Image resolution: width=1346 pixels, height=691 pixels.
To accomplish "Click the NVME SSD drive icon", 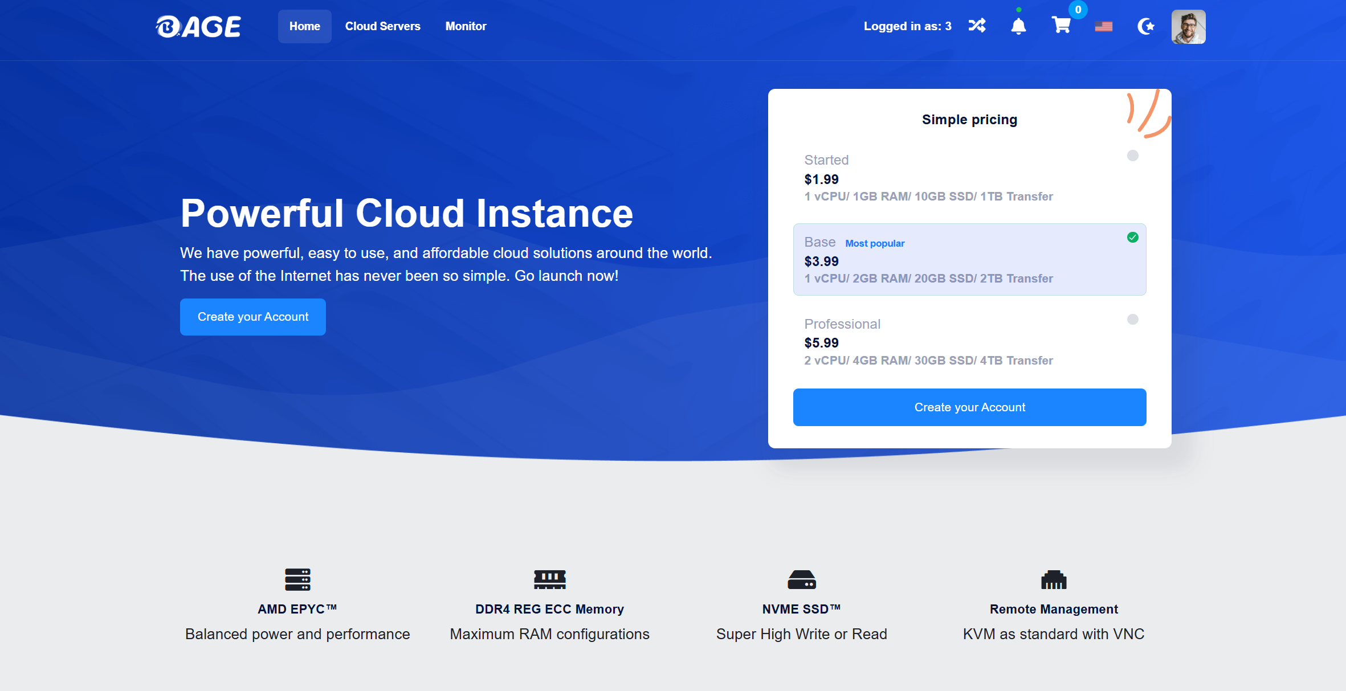I will [x=801, y=579].
